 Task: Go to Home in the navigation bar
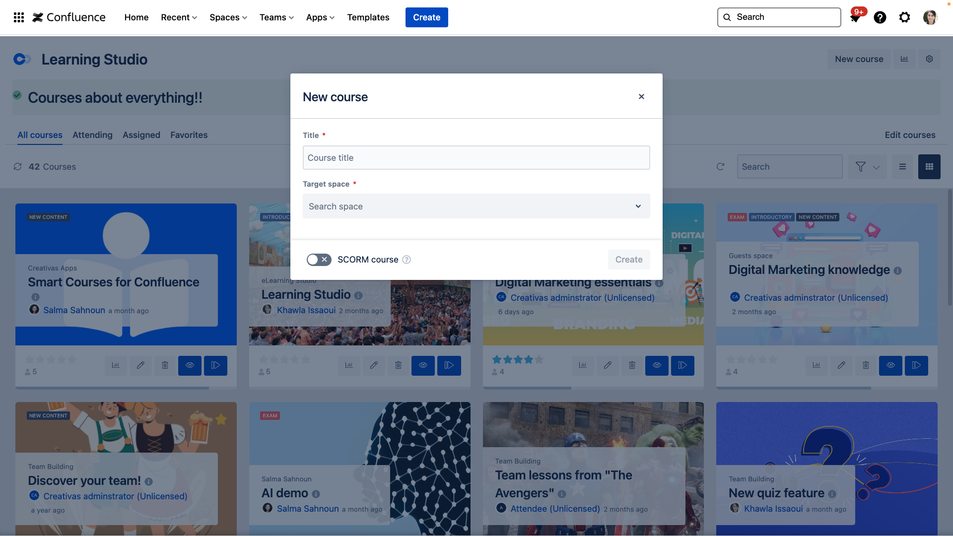click(x=136, y=17)
